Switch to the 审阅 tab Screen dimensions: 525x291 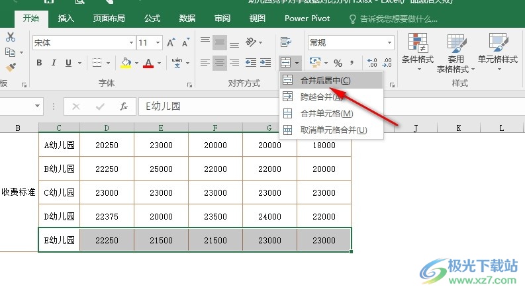coord(222,18)
